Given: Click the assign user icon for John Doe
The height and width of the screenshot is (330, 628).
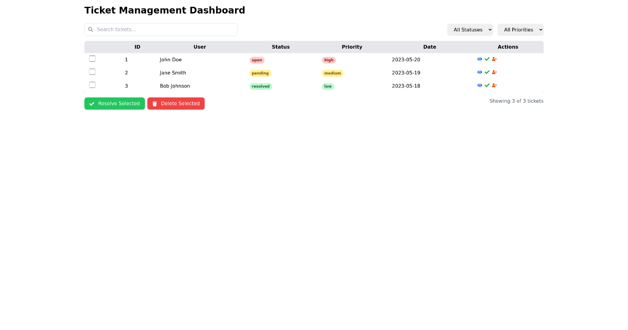Looking at the screenshot, I should tap(495, 59).
